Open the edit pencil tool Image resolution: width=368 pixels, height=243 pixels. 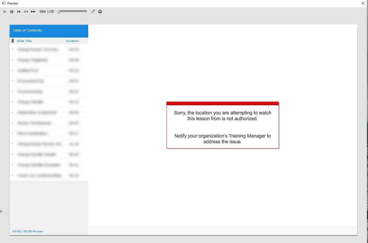click(93, 12)
